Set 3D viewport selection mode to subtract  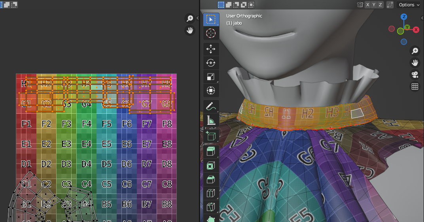(236, 5)
